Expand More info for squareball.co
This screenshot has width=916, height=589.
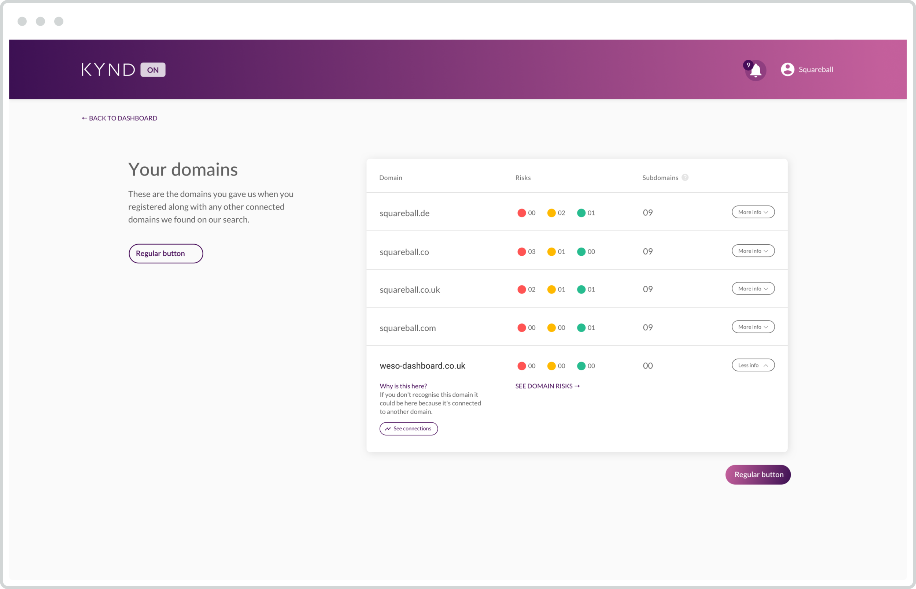click(753, 251)
